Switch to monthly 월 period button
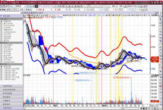This screenshot has width=163, height=110. [69, 6]
